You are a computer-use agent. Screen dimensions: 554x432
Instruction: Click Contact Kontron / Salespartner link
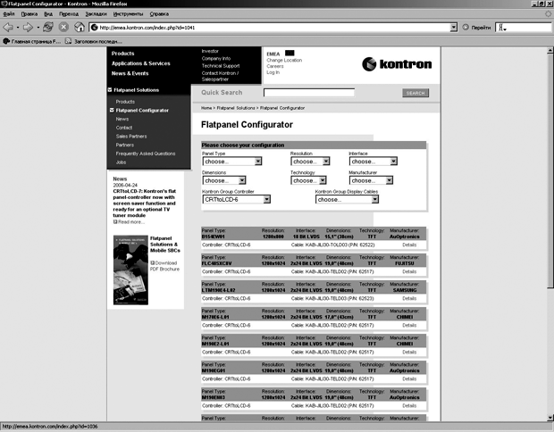click(220, 76)
